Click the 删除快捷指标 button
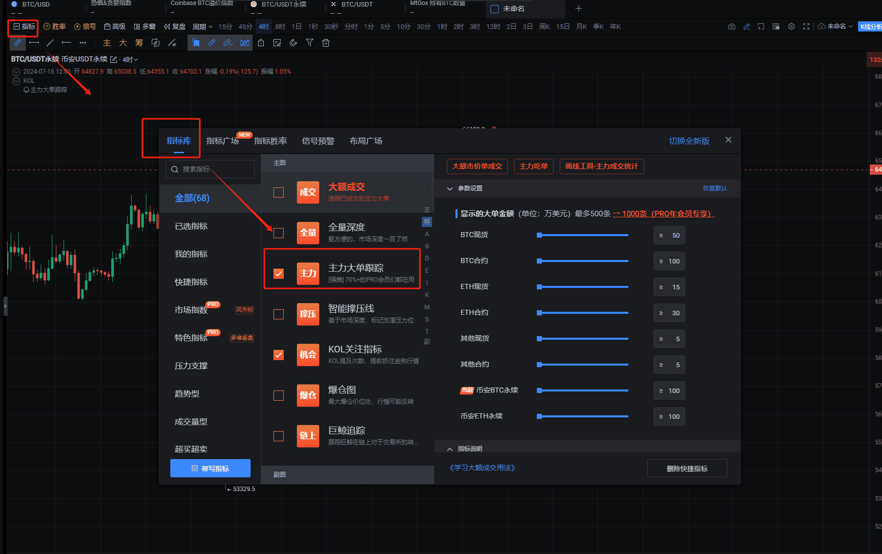Image resolution: width=882 pixels, height=554 pixels. coord(687,469)
